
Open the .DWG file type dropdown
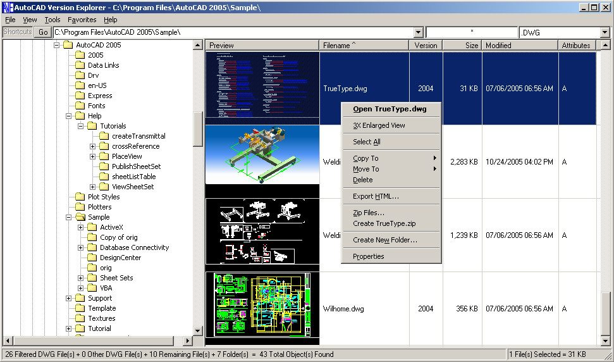pos(605,32)
